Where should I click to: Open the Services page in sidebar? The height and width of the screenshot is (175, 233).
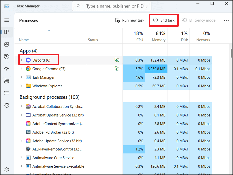[x=7, y=105]
